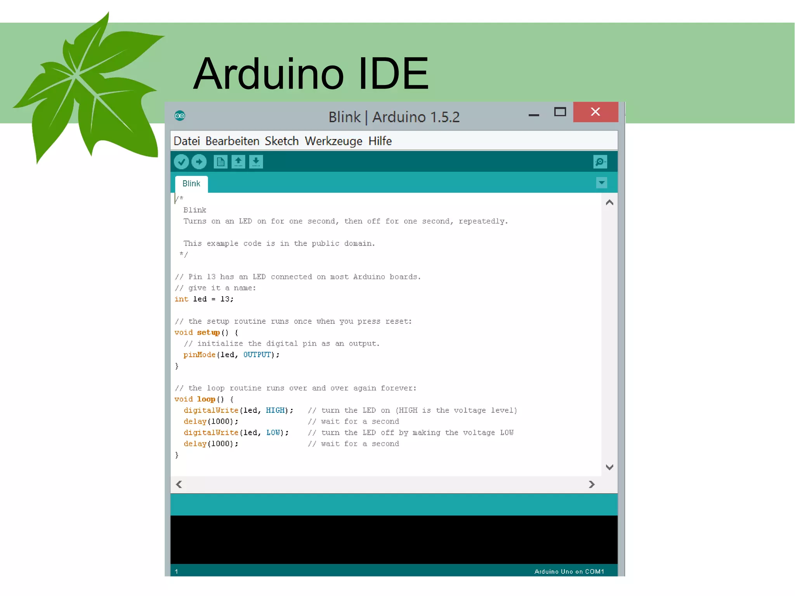
Task: Open a sketch with the up-arrow icon
Action: [x=238, y=162]
